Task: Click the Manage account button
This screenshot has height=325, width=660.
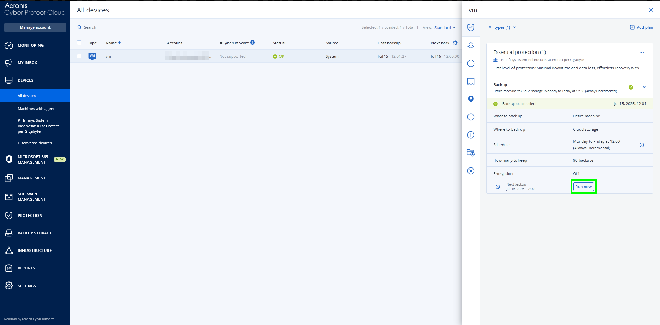Action: 35,27
